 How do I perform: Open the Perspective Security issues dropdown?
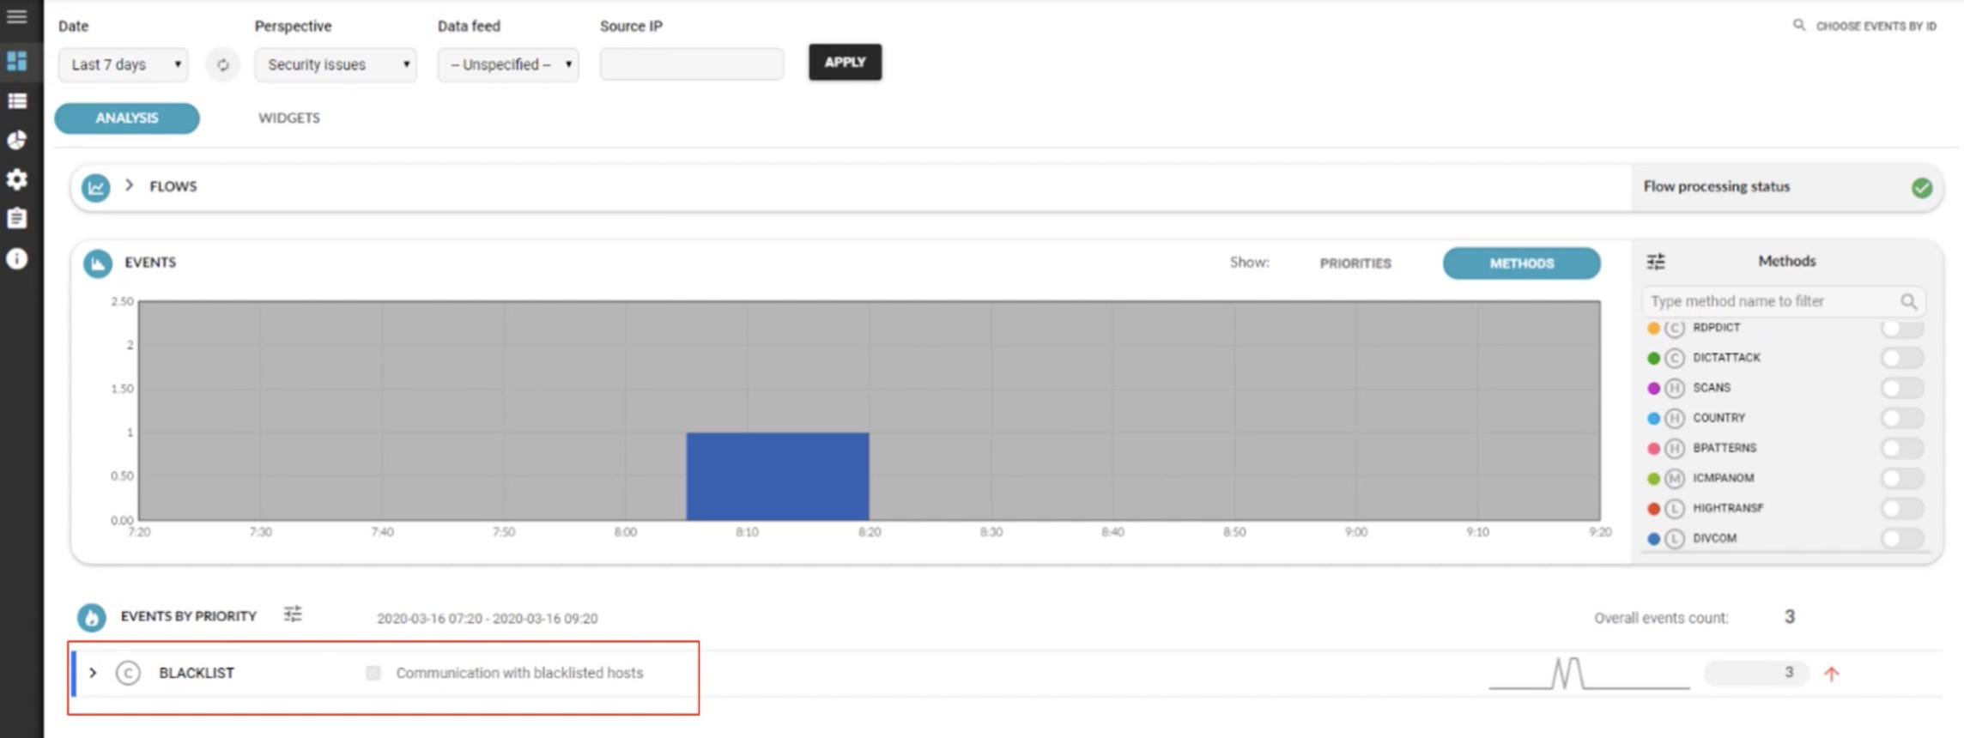pyautogui.click(x=335, y=65)
